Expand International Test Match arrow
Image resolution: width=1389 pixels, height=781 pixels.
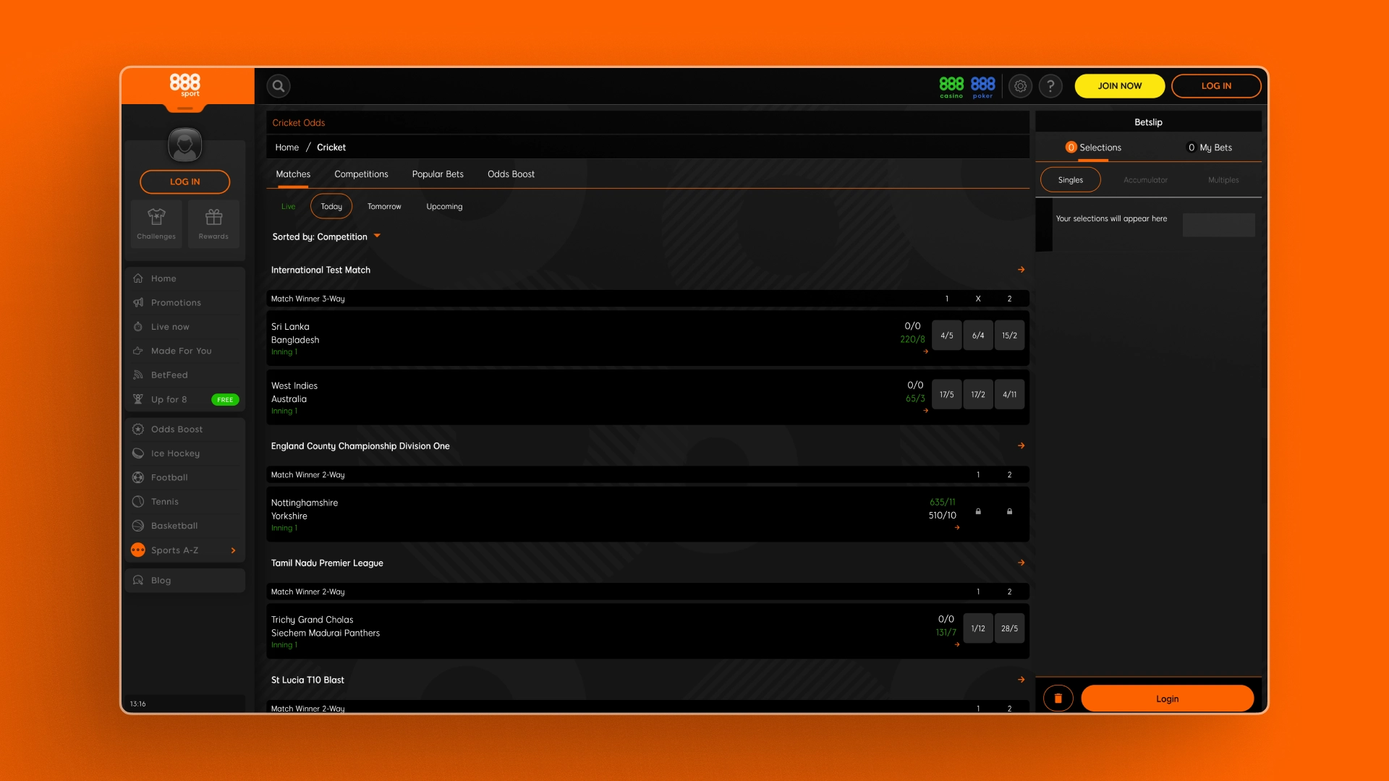tap(1021, 270)
